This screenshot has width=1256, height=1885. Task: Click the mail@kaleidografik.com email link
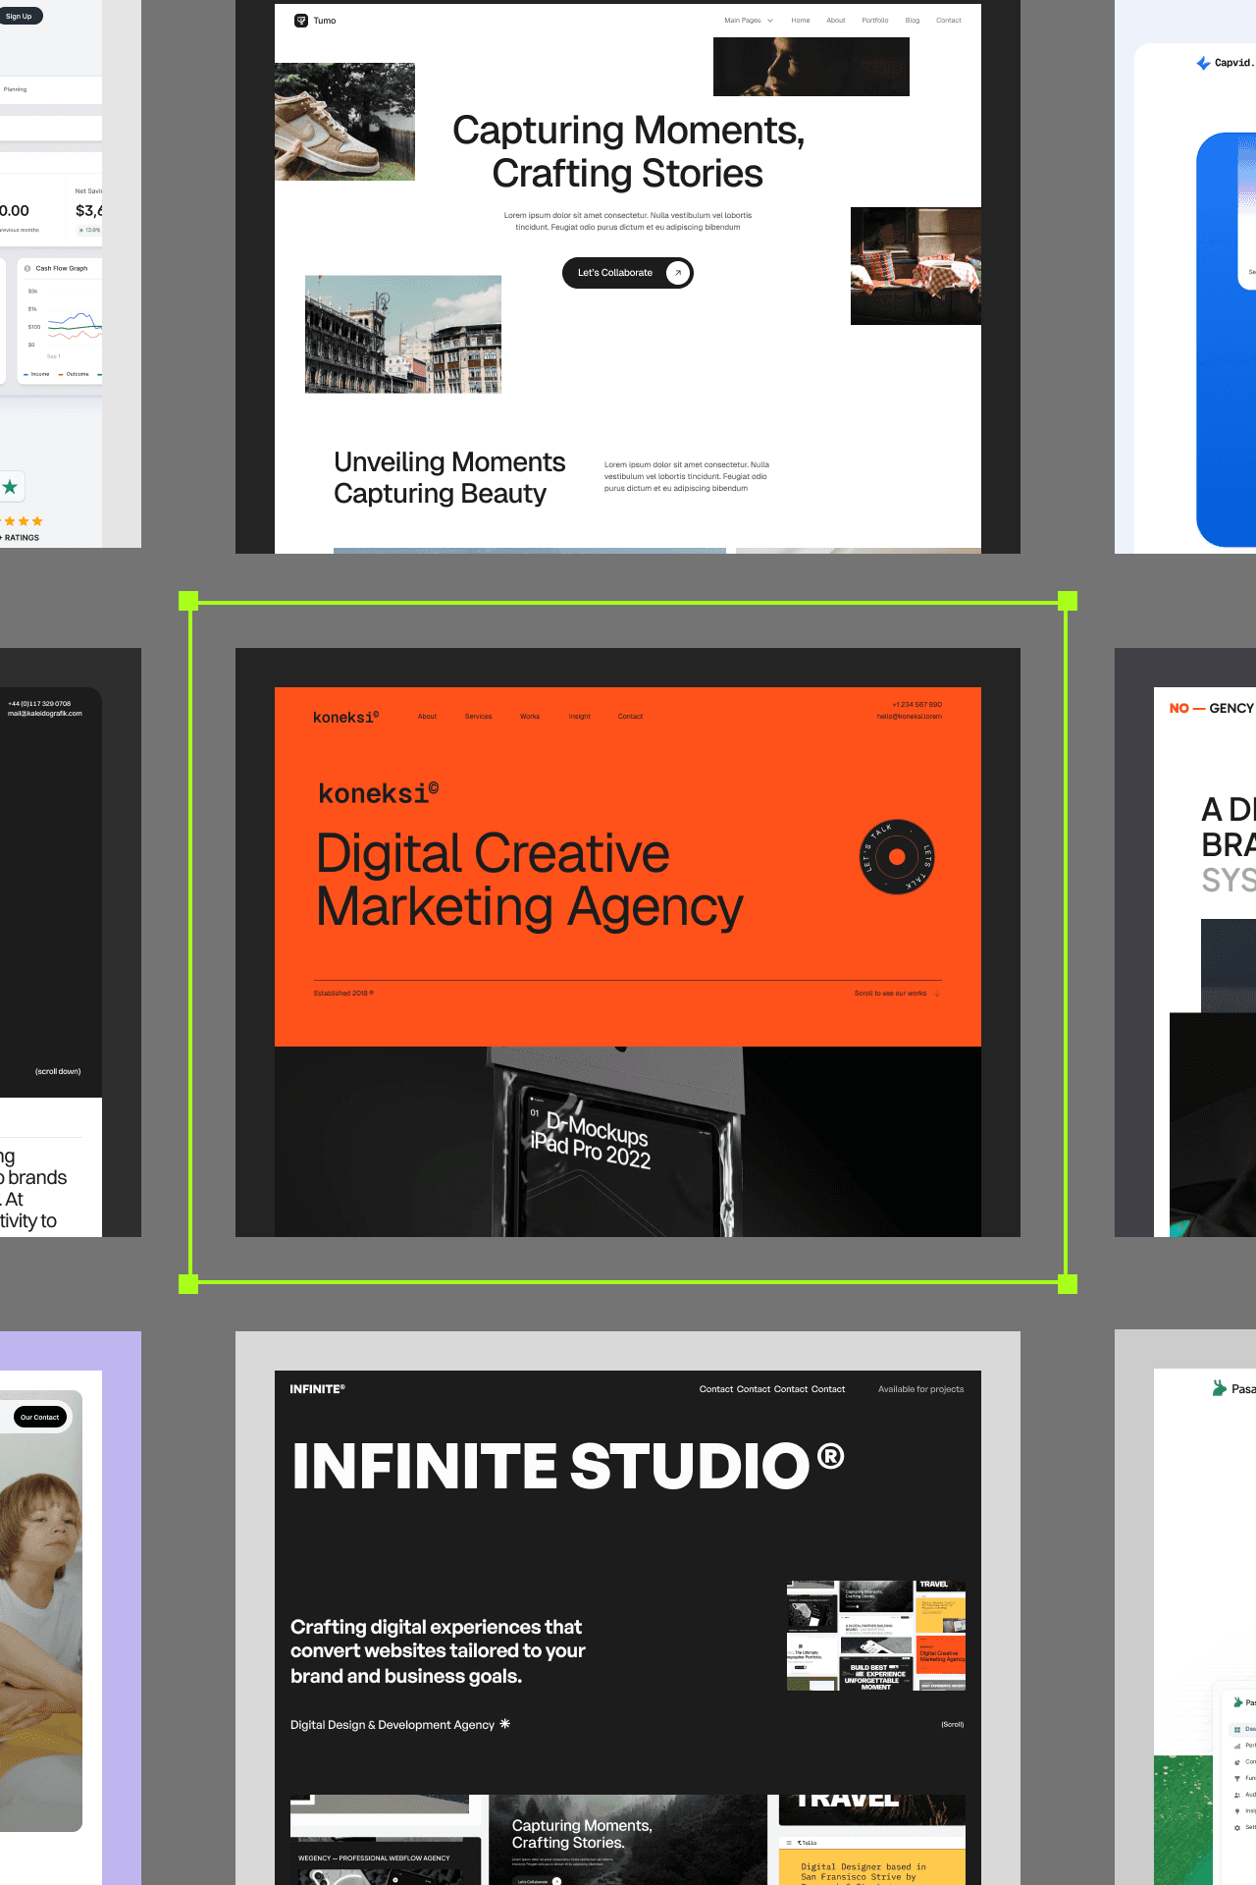click(45, 714)
